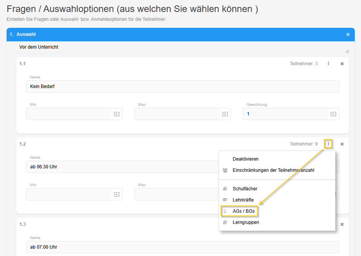361x256 pixels.
Task: Click Gewichtung field arrow icon in option 1.1
Action: [x=333, y=114]
